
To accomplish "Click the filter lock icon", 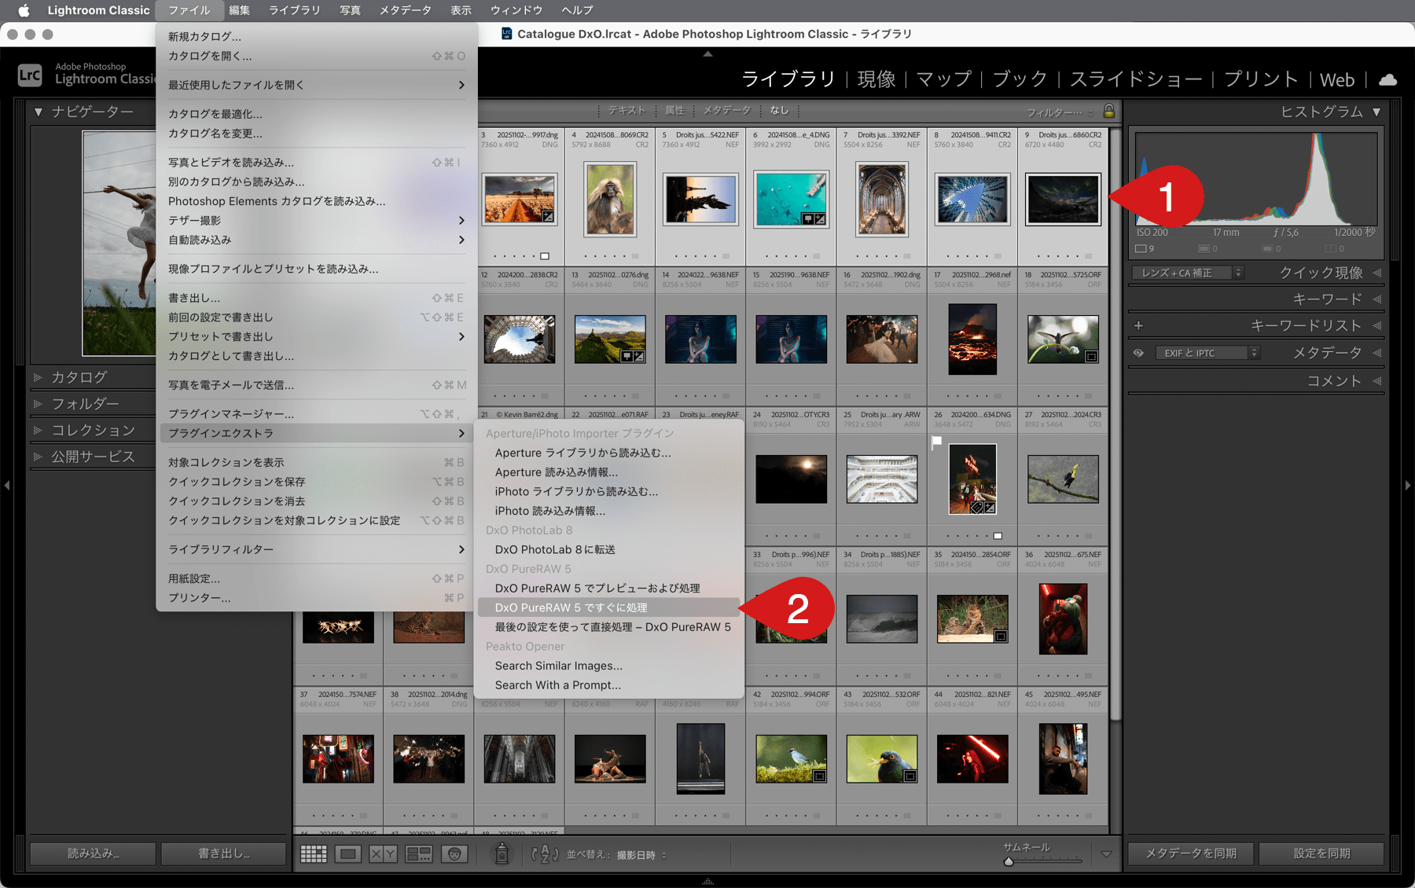I will [x=1109, y=111].
